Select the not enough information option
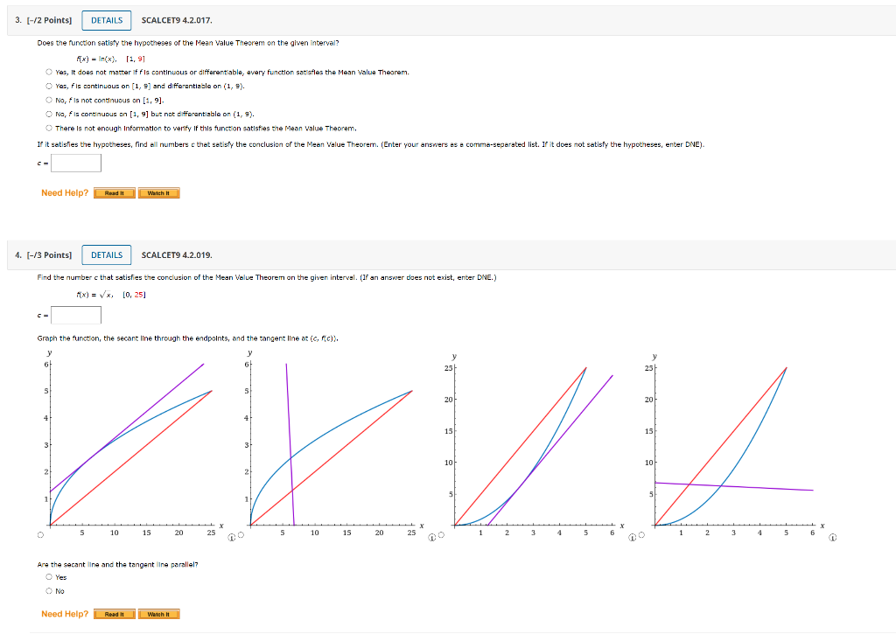The width and height of the screenshot is (896, 641). (49, 128)
